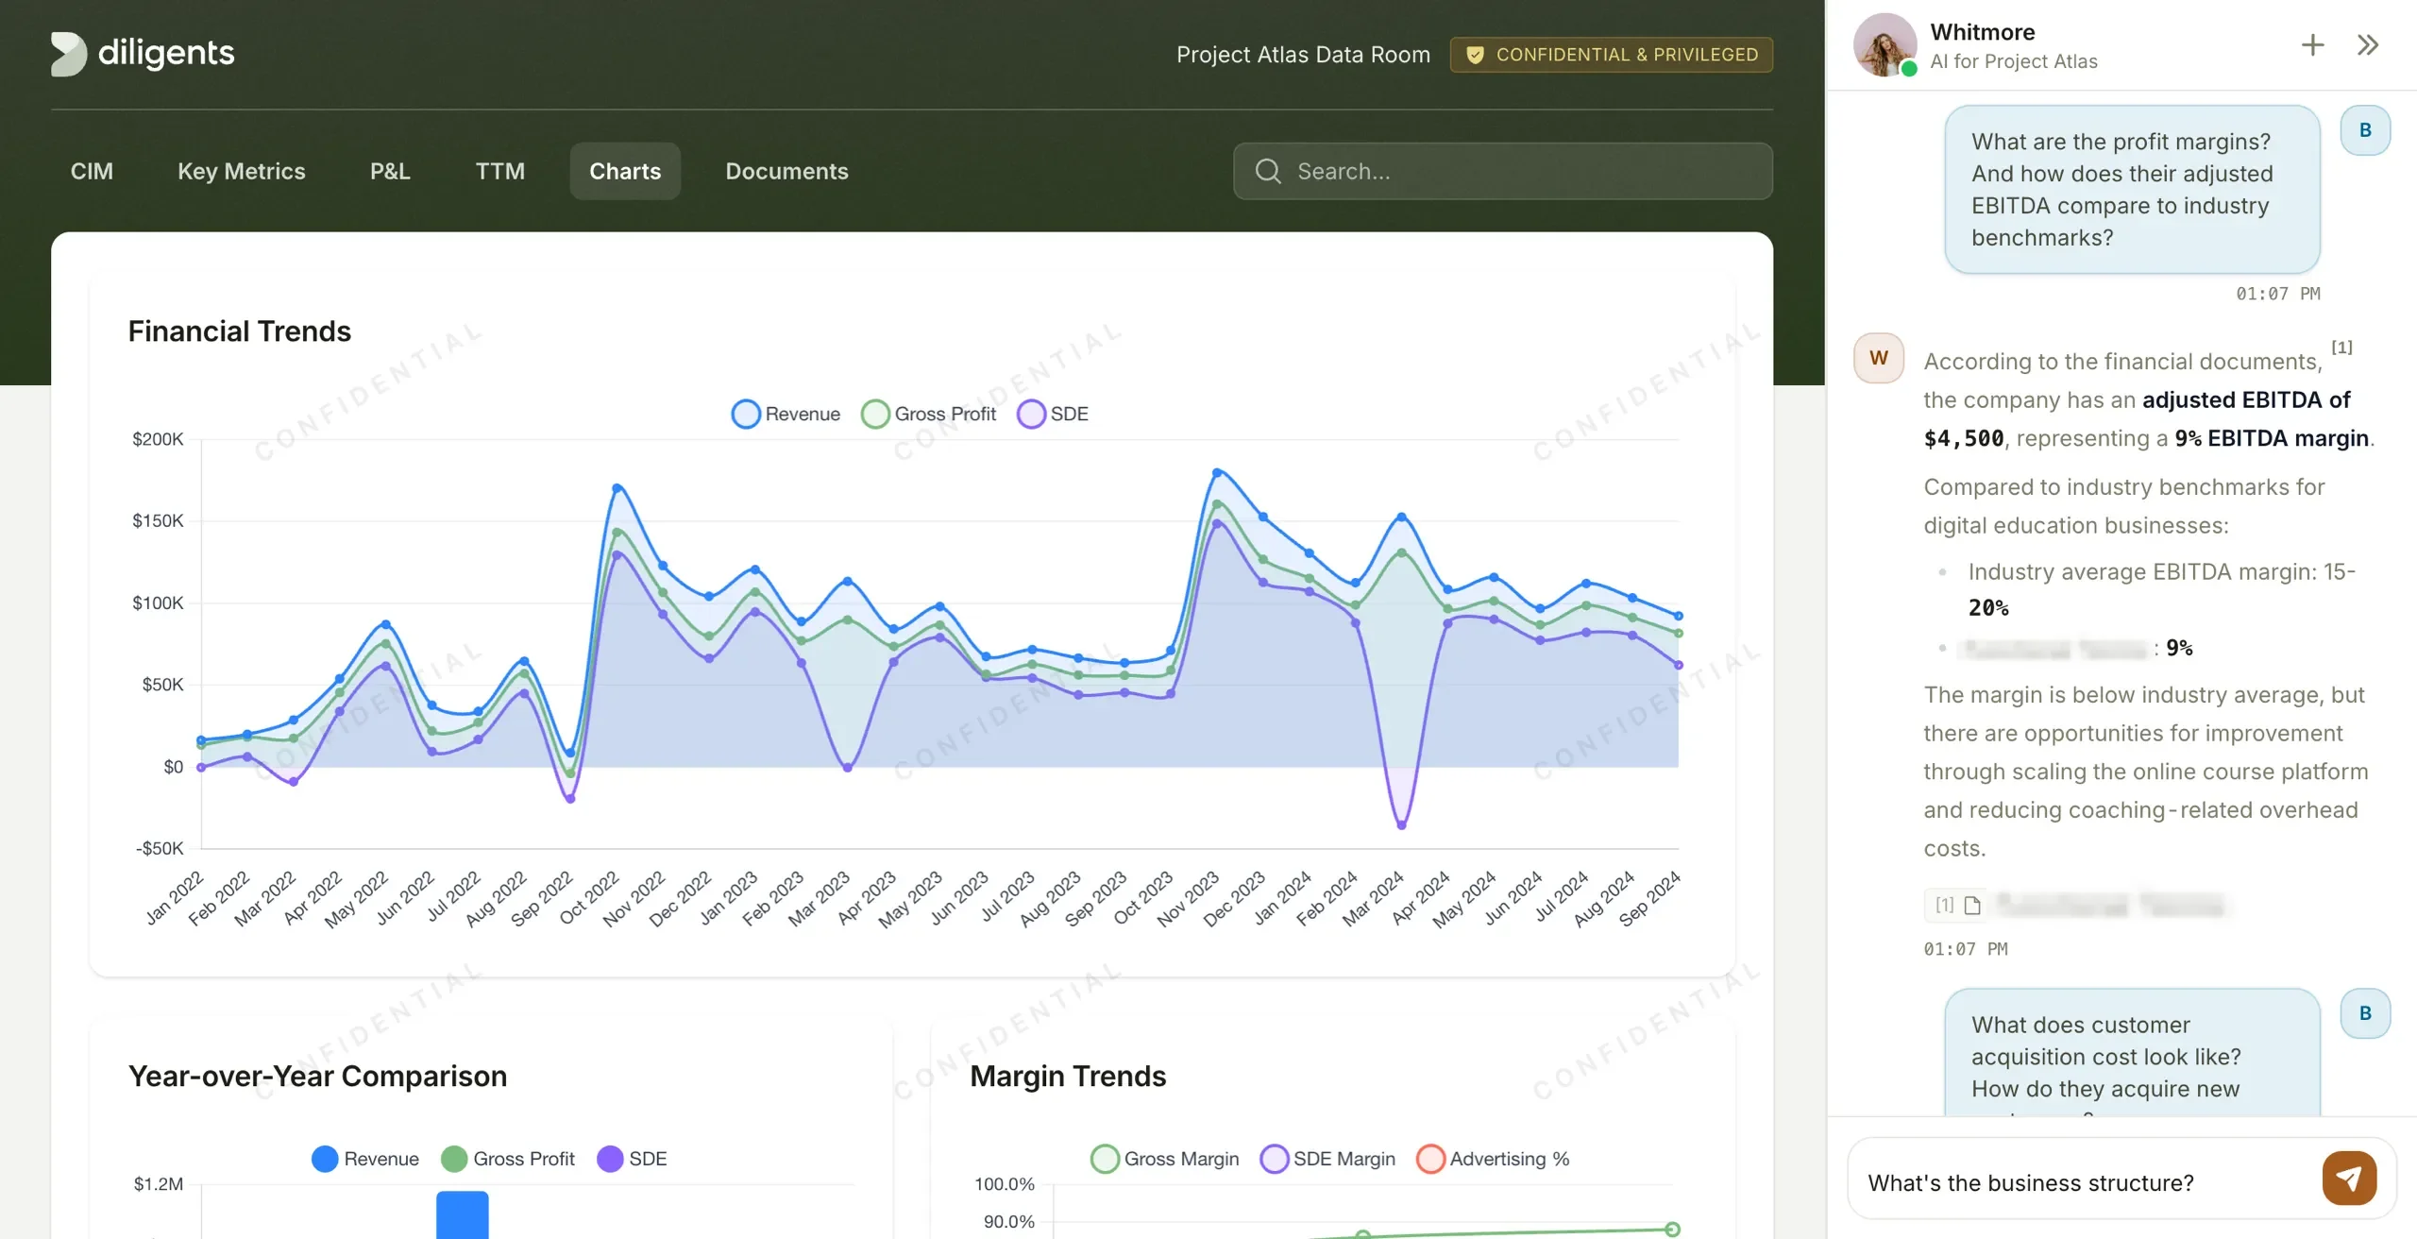Toggle the Advertising % series in Margin Trends
2417x1239 pixels.
pos(1492,1158)
